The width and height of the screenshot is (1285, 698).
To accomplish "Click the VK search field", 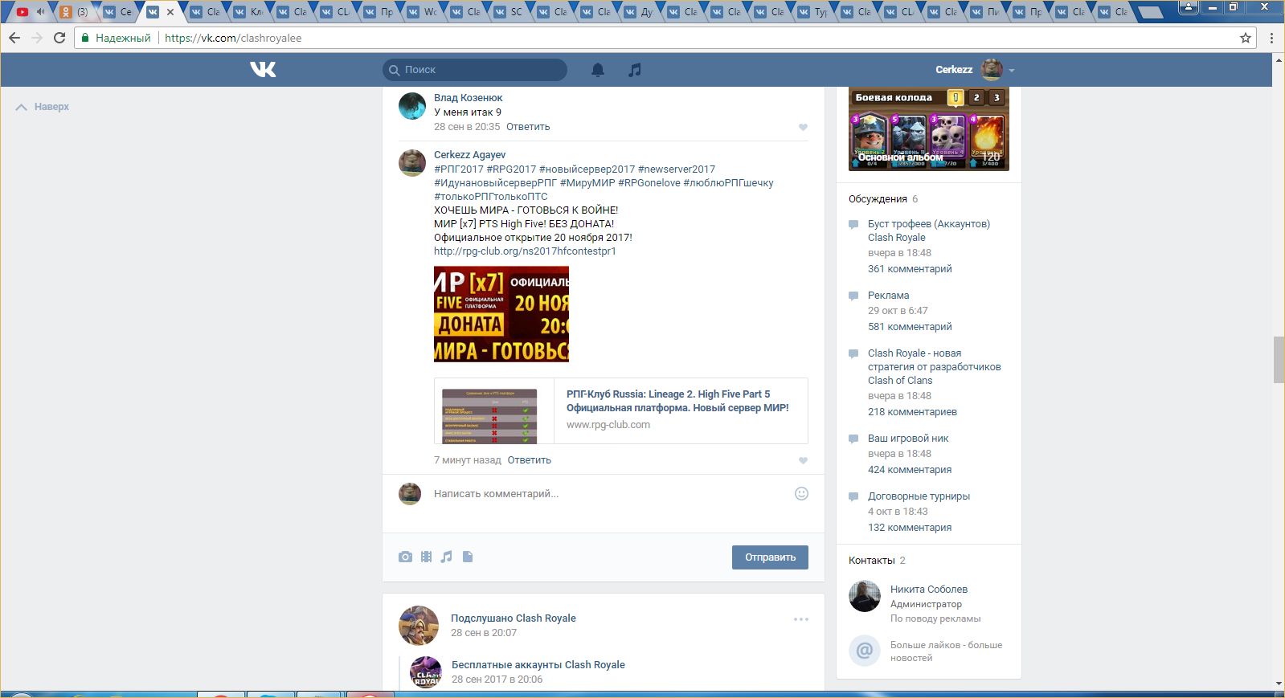I will pos(475,70).
